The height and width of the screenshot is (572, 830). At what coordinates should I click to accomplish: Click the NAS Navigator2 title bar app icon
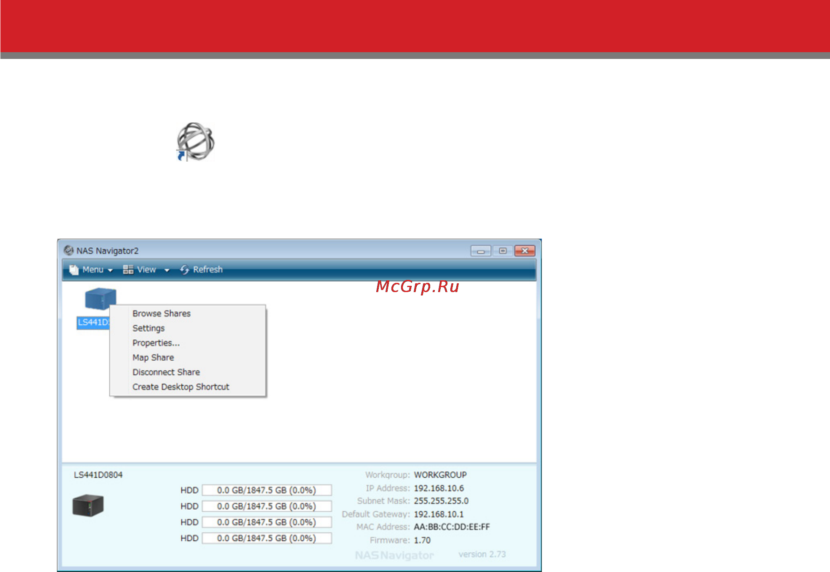pyautogui.click(x=69, y=250)
